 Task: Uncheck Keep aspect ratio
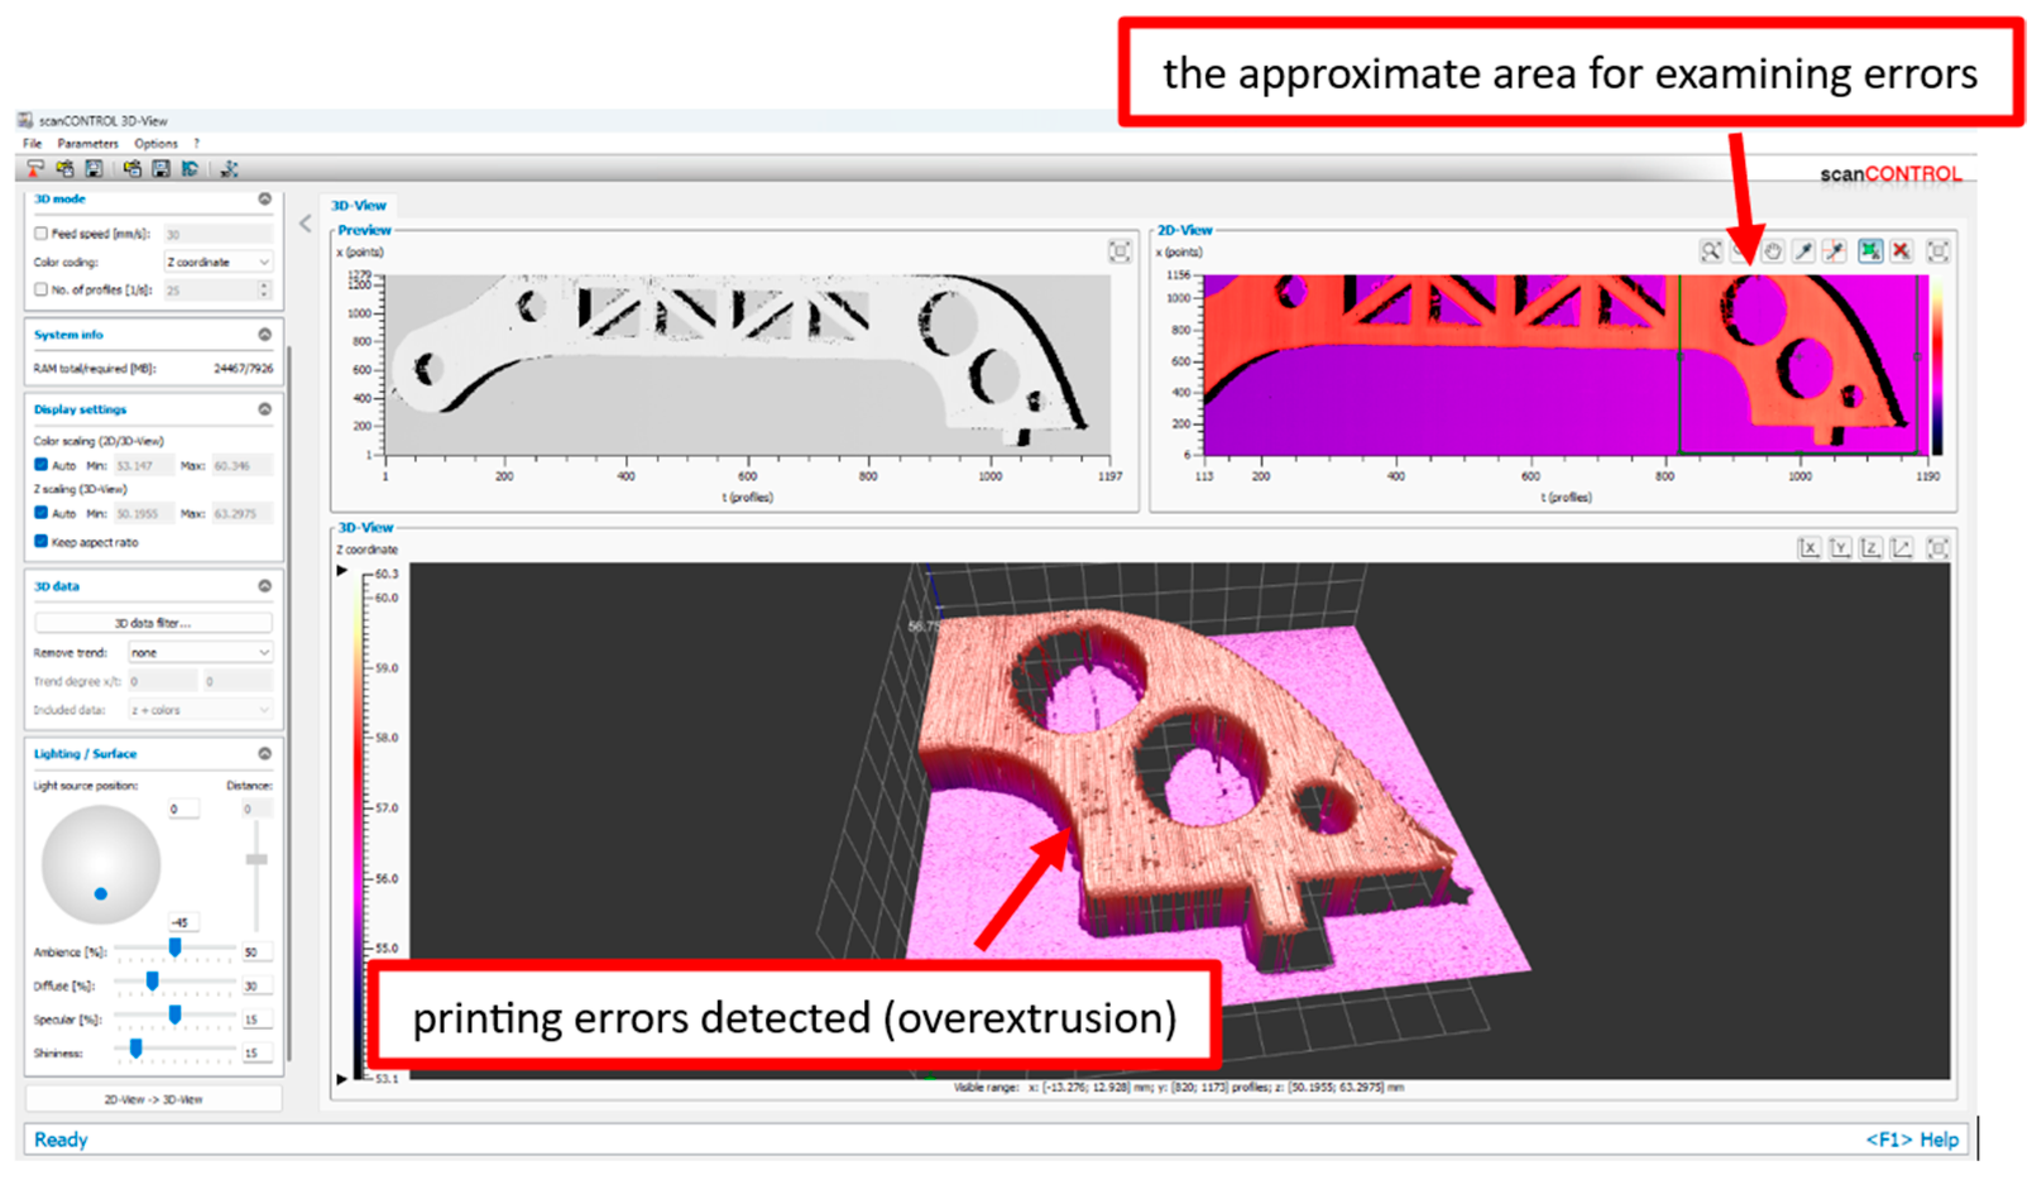coord(40,541)
